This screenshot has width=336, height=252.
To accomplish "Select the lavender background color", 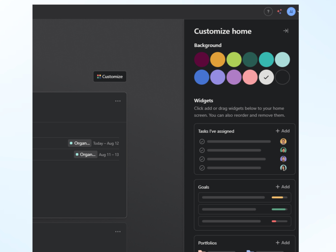I will tap(218, 77).
